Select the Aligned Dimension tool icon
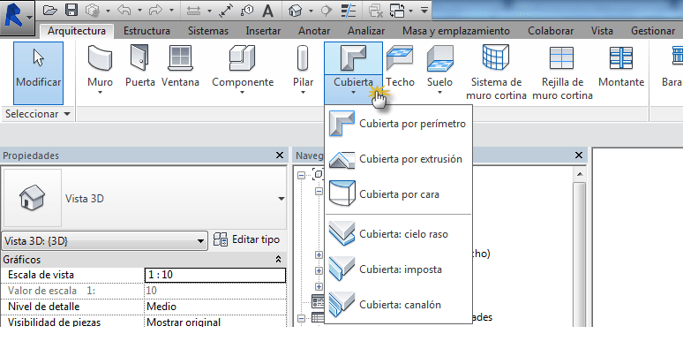The width and height of the screenshot is (683, 349). [x=226, y=11]
